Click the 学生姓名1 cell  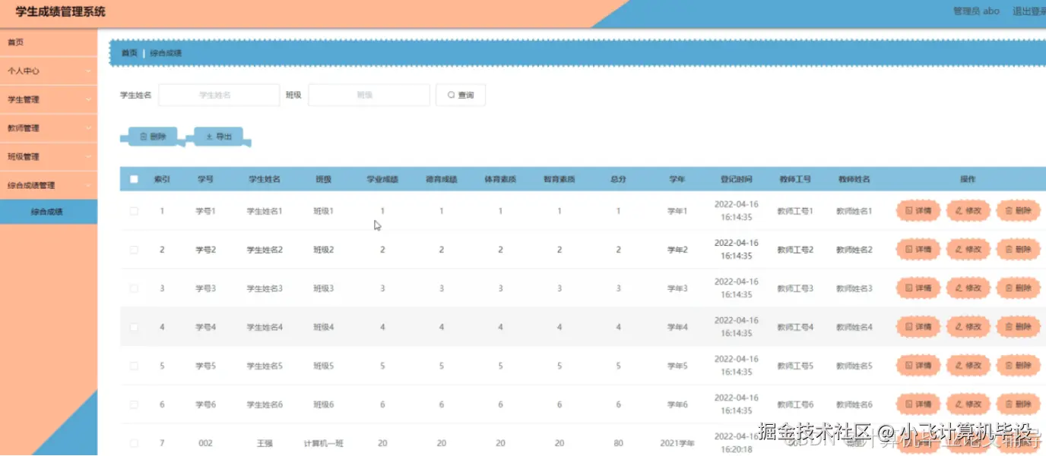tap(265, 211)
